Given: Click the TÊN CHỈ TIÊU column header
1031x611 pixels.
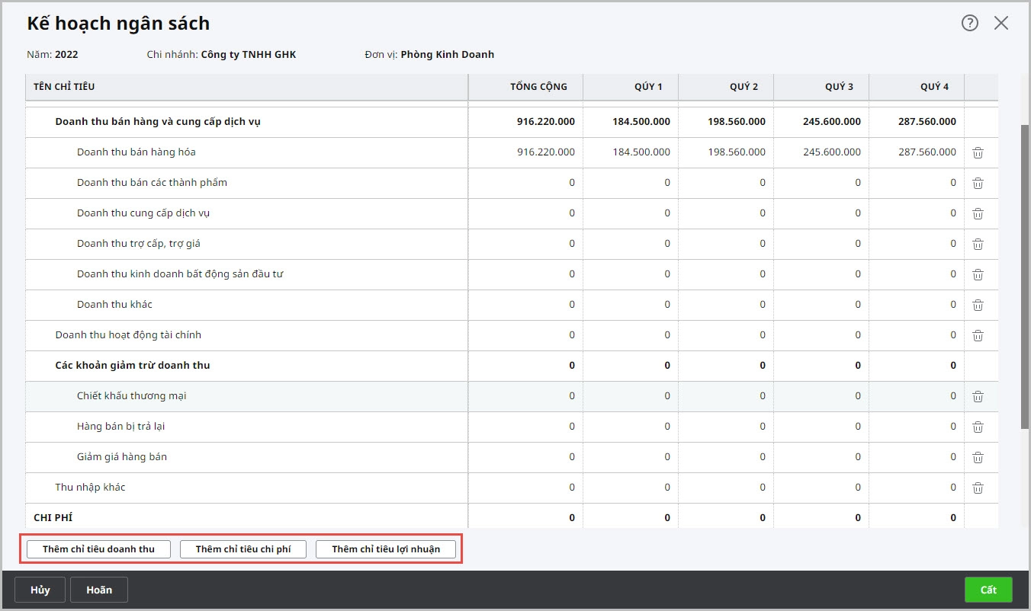Looking at the screenshot, I should [247, 87].
